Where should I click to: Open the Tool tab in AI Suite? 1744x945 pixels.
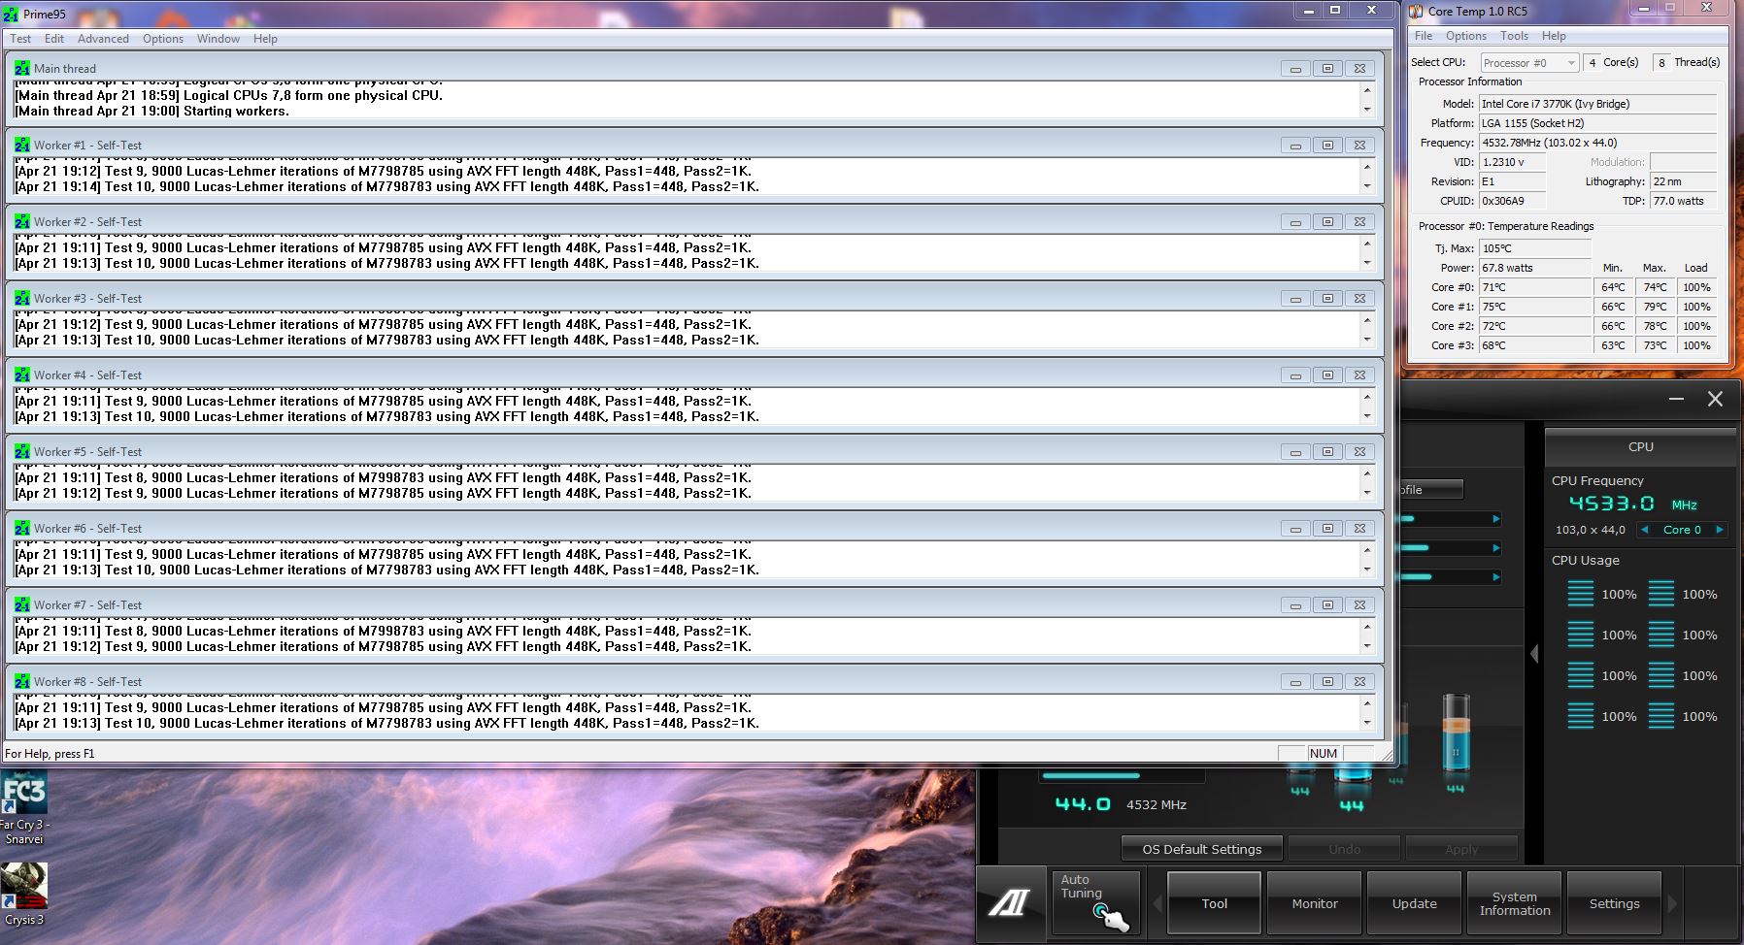tap(1214, 903)
